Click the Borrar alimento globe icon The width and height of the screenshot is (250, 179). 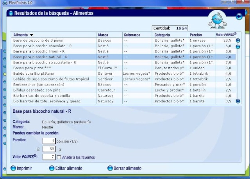pos(110,168)
